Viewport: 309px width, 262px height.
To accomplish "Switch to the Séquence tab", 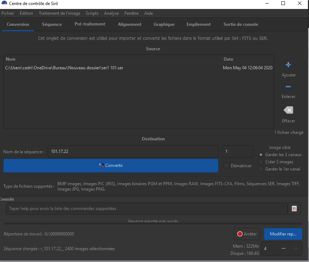I will pyautogui.click(x=52, y=24).
